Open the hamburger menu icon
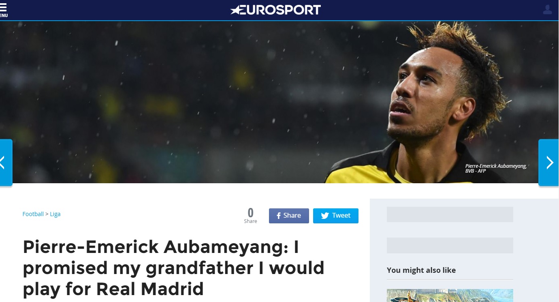 [3, 7]
